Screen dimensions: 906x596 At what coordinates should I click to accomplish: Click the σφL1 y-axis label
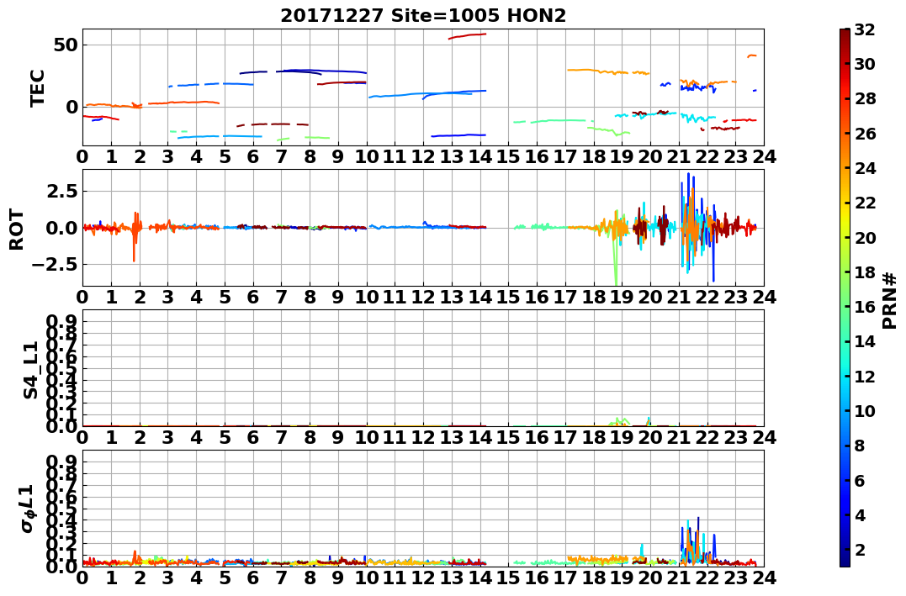pyautogui.click(x=28, y=509)
